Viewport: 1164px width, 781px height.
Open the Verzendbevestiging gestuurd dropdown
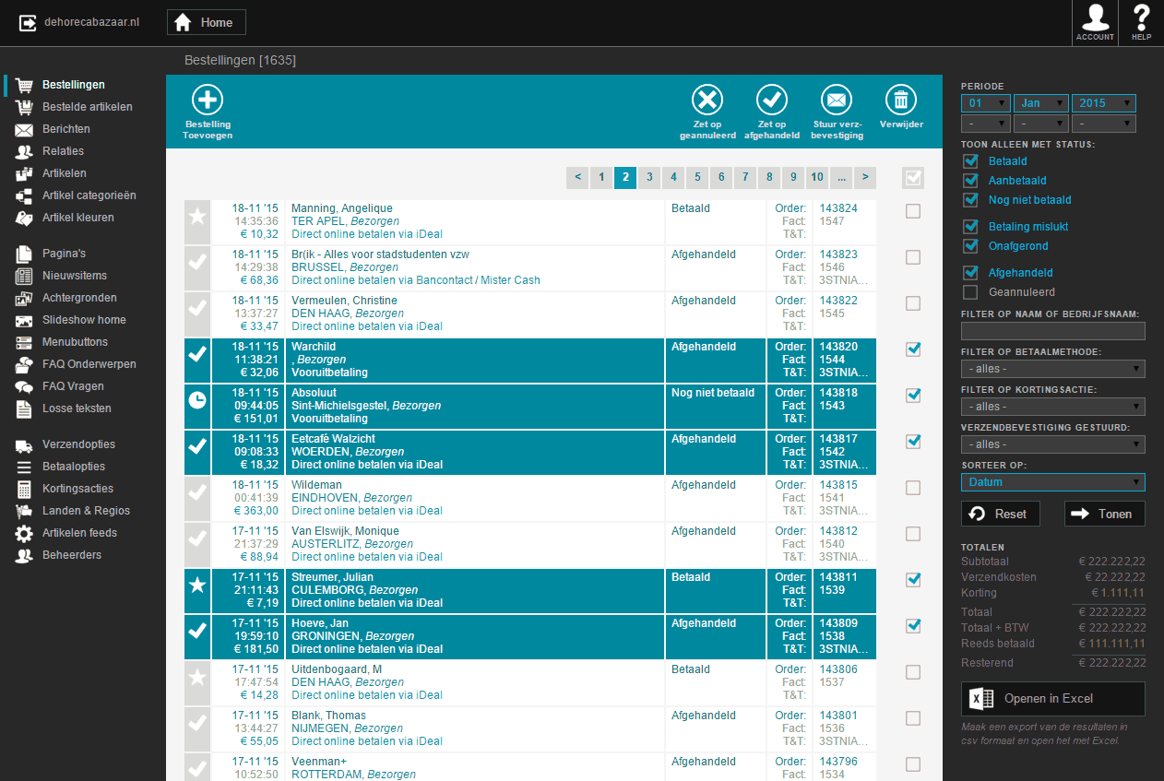click(1053, 444)
